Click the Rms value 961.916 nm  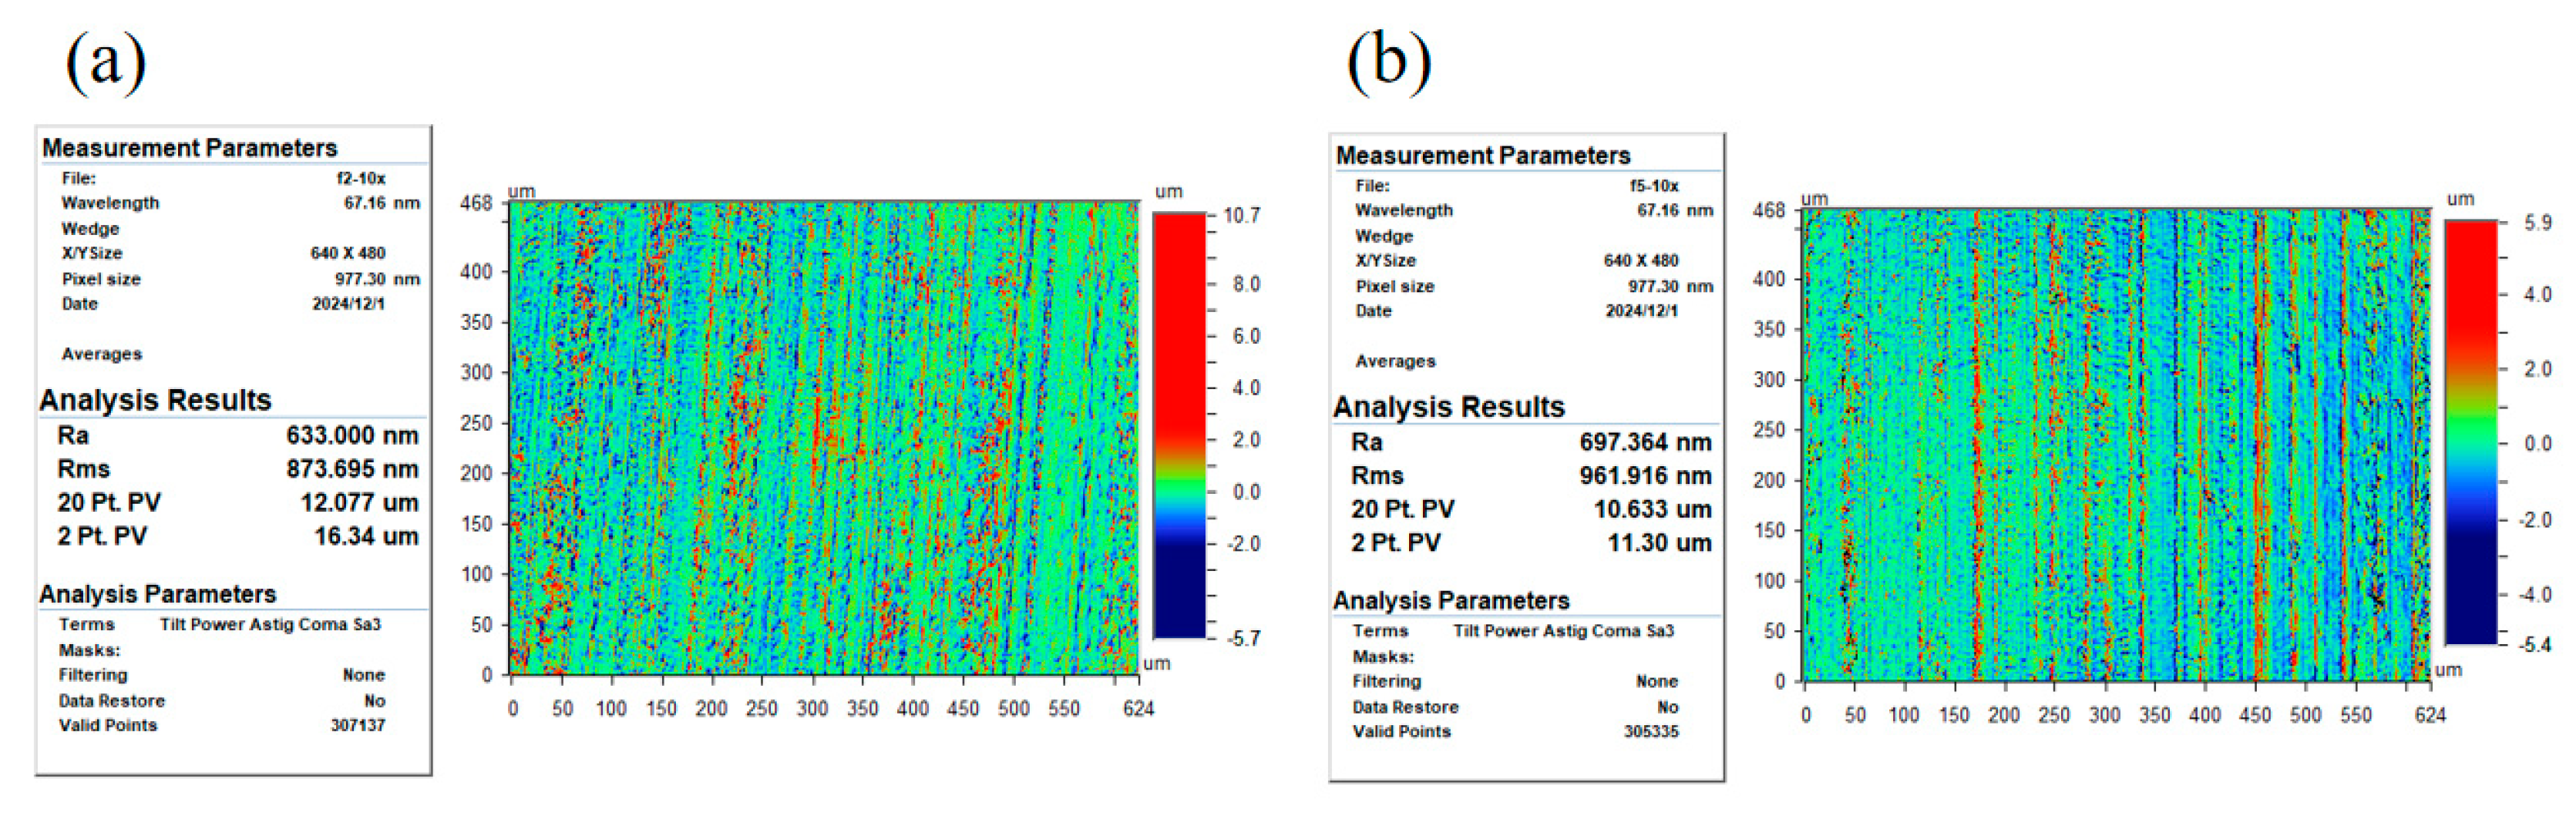1645,476
